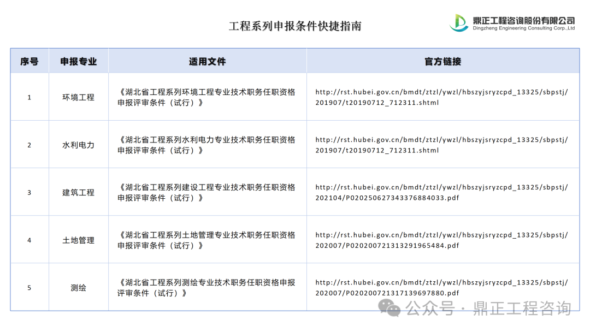Click the 测绘专业 document title in 适用文件 column
The height and width of the screenshot is (332, 590).
(x=206, y=288)
